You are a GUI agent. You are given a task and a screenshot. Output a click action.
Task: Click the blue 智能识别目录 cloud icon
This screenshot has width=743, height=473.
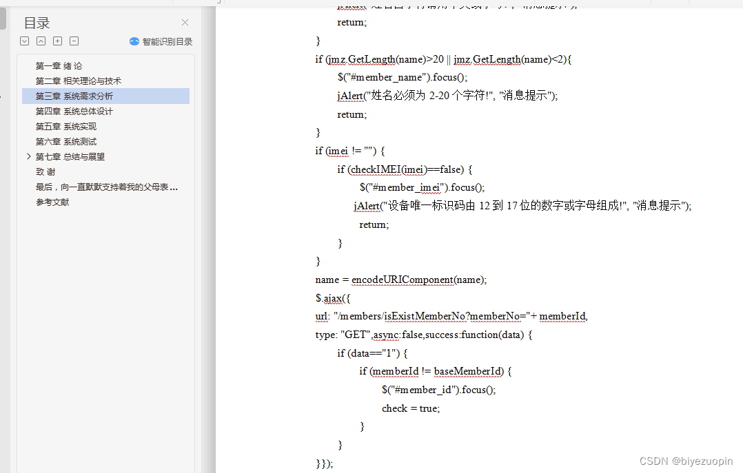click(134, 42)
